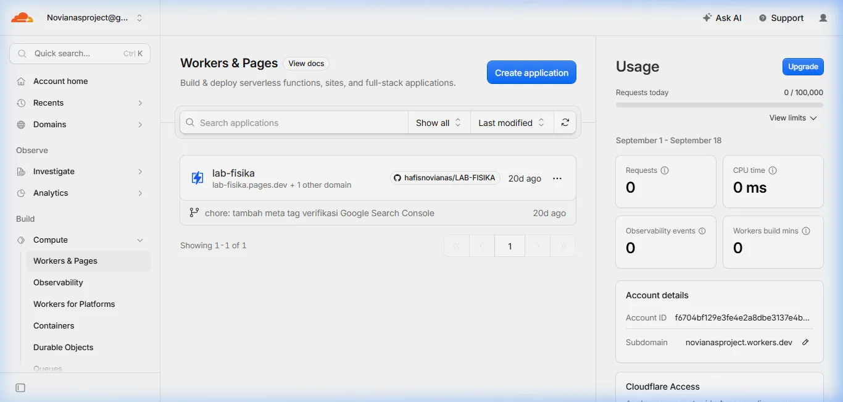Image resolution: width=843 pixels, height=402 pixels.
Task: Click the Workers build mins info icon
Action: coord(806,231)
